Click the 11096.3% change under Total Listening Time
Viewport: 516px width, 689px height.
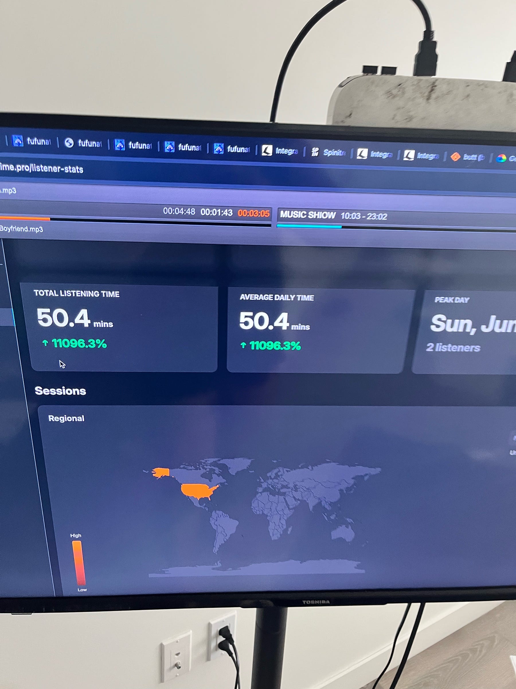tap(79, 343)
